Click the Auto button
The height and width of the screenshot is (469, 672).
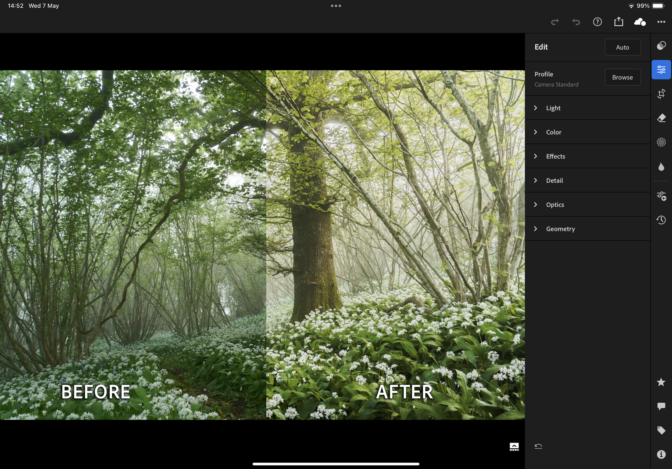pyautogui.click(x=622, y=47)
